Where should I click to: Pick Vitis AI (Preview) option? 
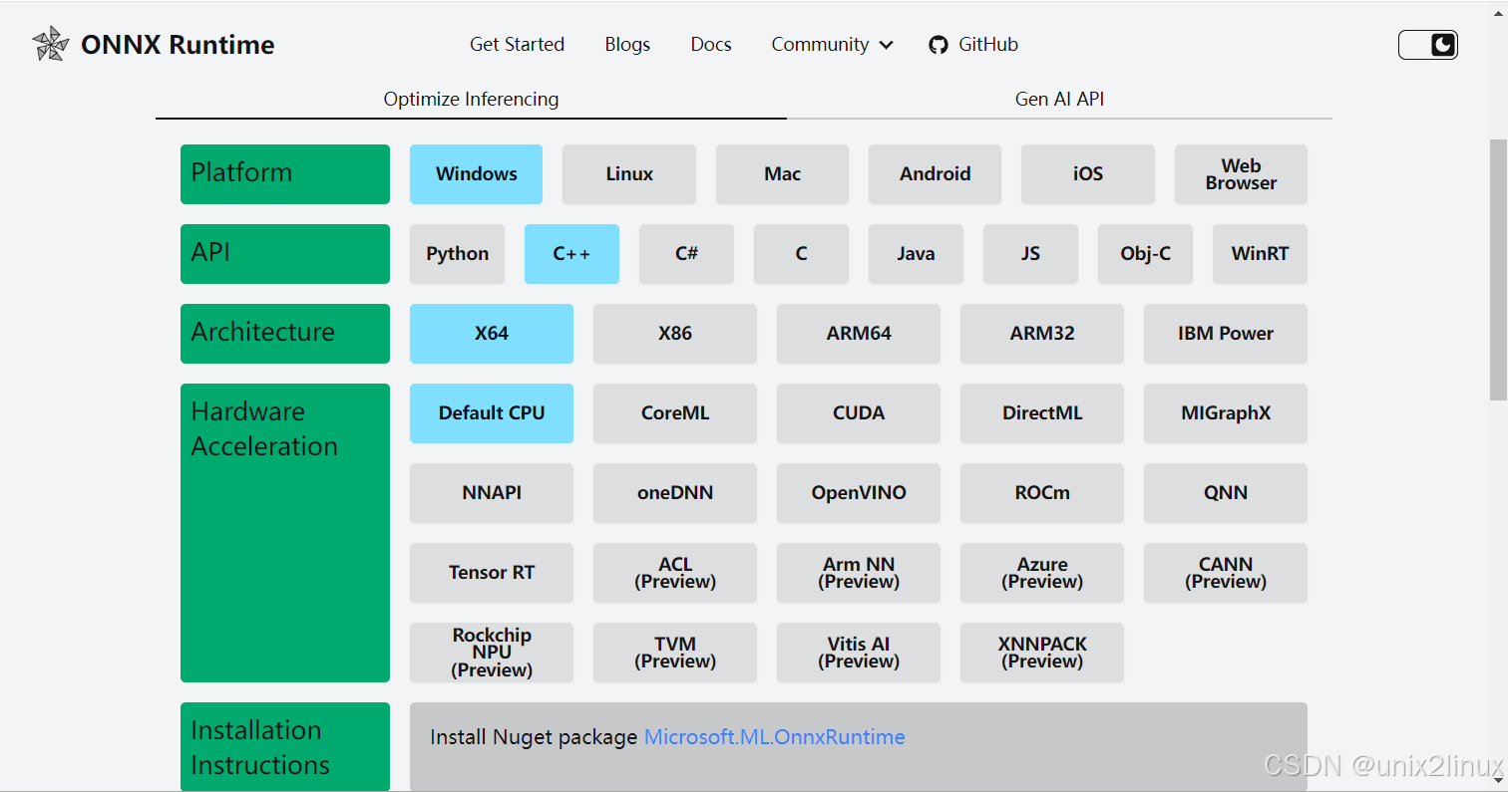coord(859,653)
